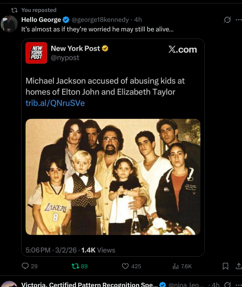Open the @george18kennedy handle
The height and width of the screenshot is (287, 242).
pyautogui.click(x=100, y=20)
